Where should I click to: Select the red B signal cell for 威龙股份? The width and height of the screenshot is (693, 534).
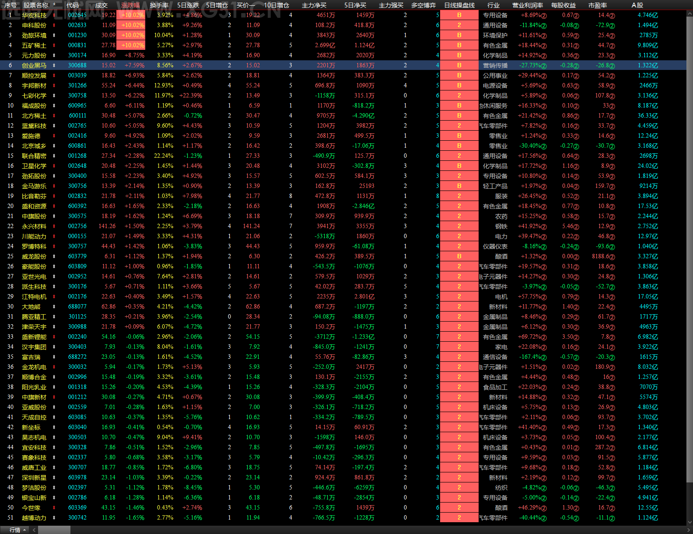[x=459, y=257]
